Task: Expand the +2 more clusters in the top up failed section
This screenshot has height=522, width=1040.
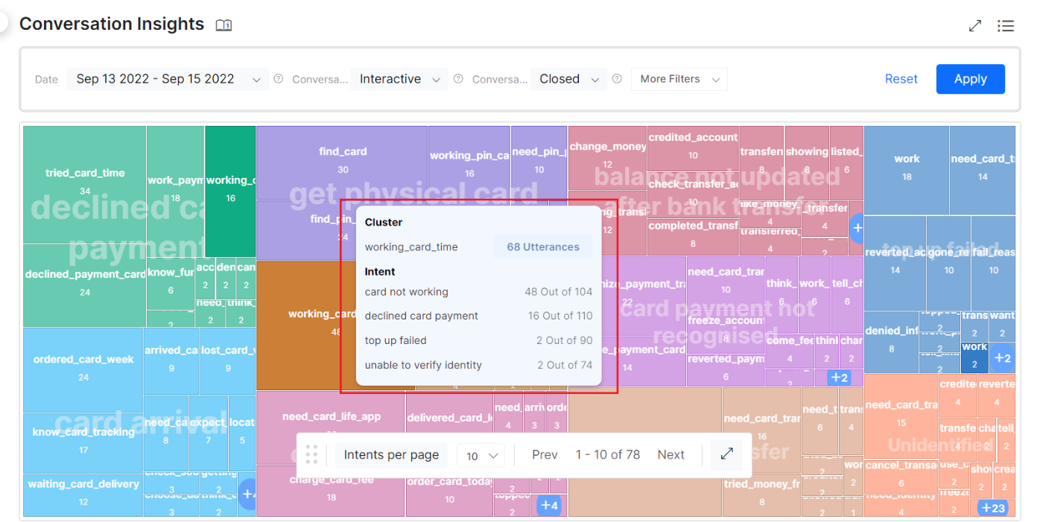Action: click(x=1003, y=358)
